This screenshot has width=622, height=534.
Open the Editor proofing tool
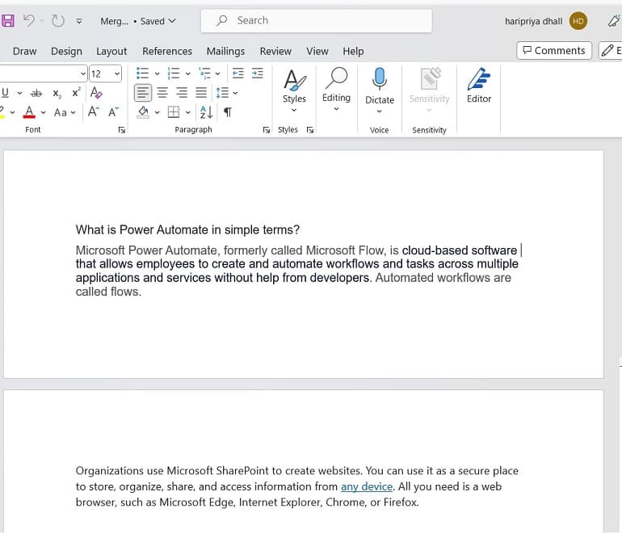(x=479, y=86)
